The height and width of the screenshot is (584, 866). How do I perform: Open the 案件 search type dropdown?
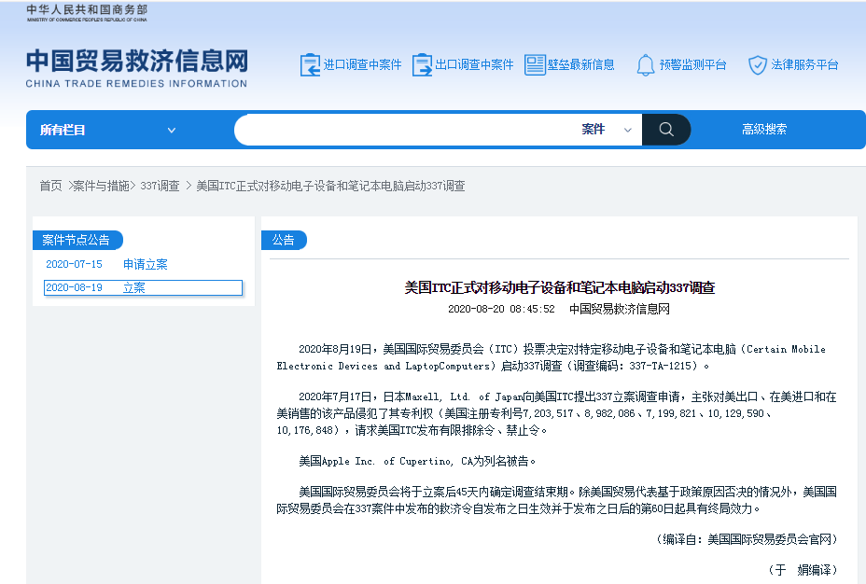(607, 129)
